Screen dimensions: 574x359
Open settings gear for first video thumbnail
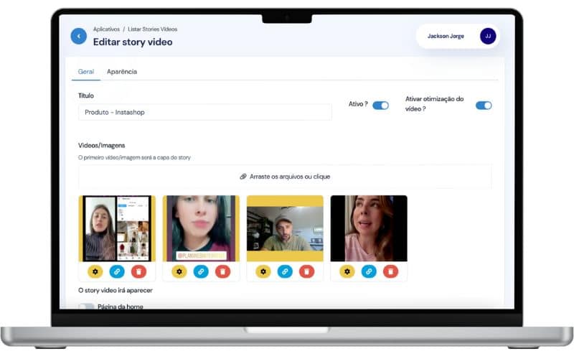tap(95, 271)
